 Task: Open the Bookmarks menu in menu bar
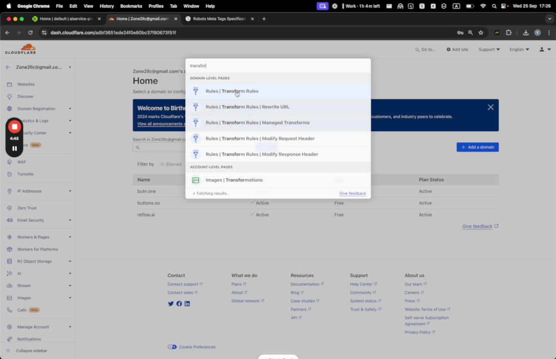pos(131,6)
